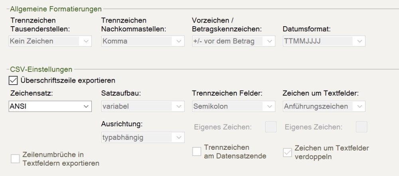The width and height of the screenshot is (399, 176).
Task: Expand the Satzaufbau variabel dropdown
Action: [143, 106]
